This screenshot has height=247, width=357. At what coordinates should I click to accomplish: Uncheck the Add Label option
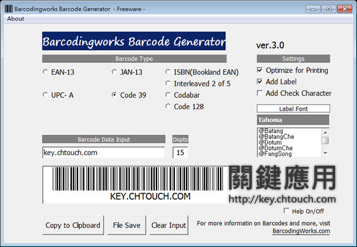click(259, 81)
